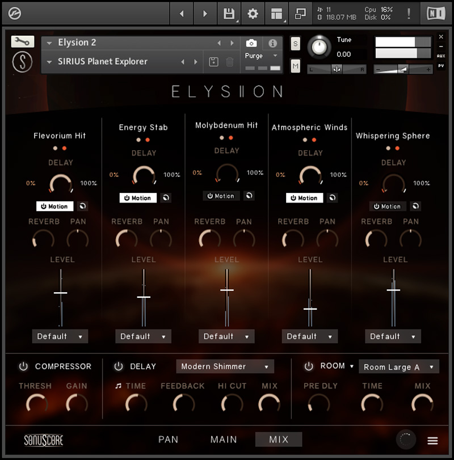Open Default dropdown under Atmospheric Winds
This screenshot has height=460, width=454.
(x=310, y=336)
